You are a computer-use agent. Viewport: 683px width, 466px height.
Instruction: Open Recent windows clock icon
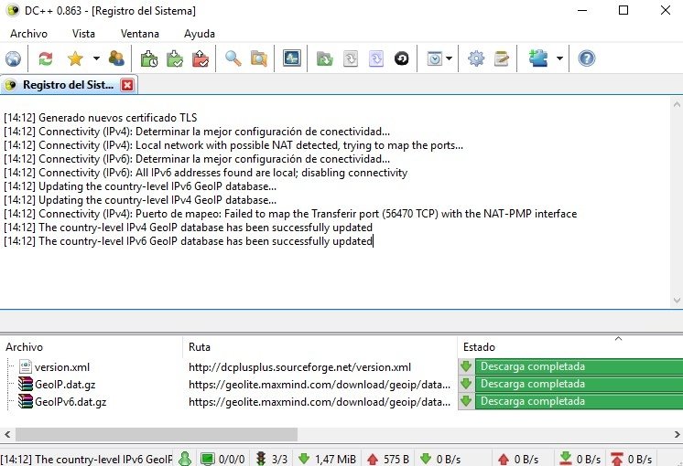coord(434,58)
